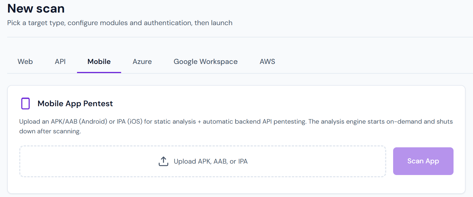Select the Mobile tab
This screenshot has height=197, width=473.
99,62
